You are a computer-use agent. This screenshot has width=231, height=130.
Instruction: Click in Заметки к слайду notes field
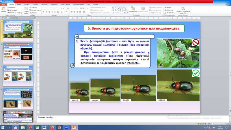pos(133,119)
